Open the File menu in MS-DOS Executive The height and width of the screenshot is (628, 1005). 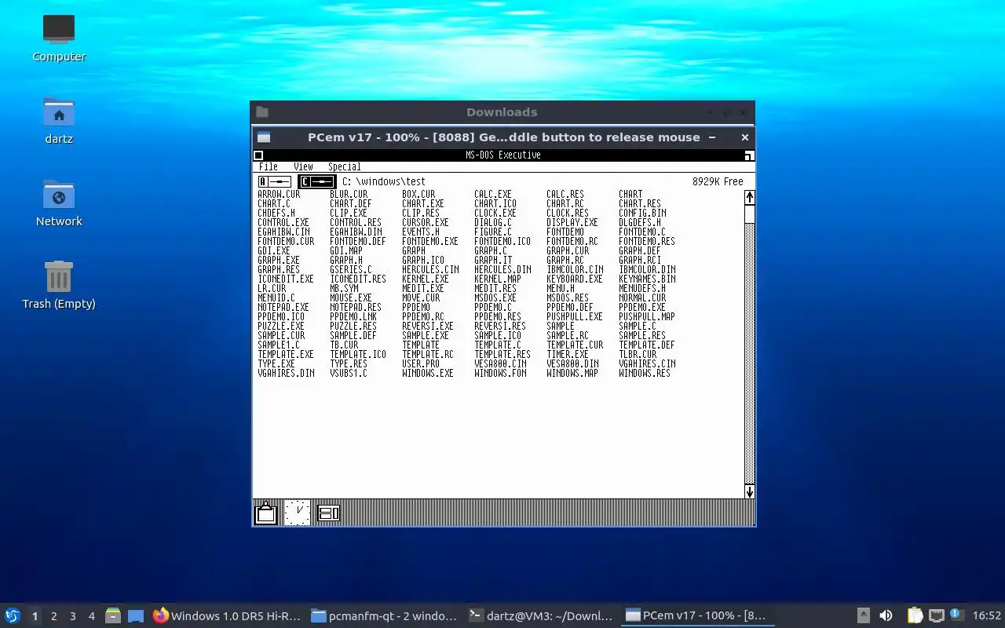[269, 167]
